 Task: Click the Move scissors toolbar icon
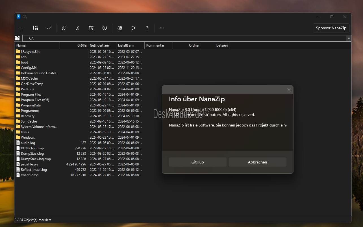(x=78, y=28)
